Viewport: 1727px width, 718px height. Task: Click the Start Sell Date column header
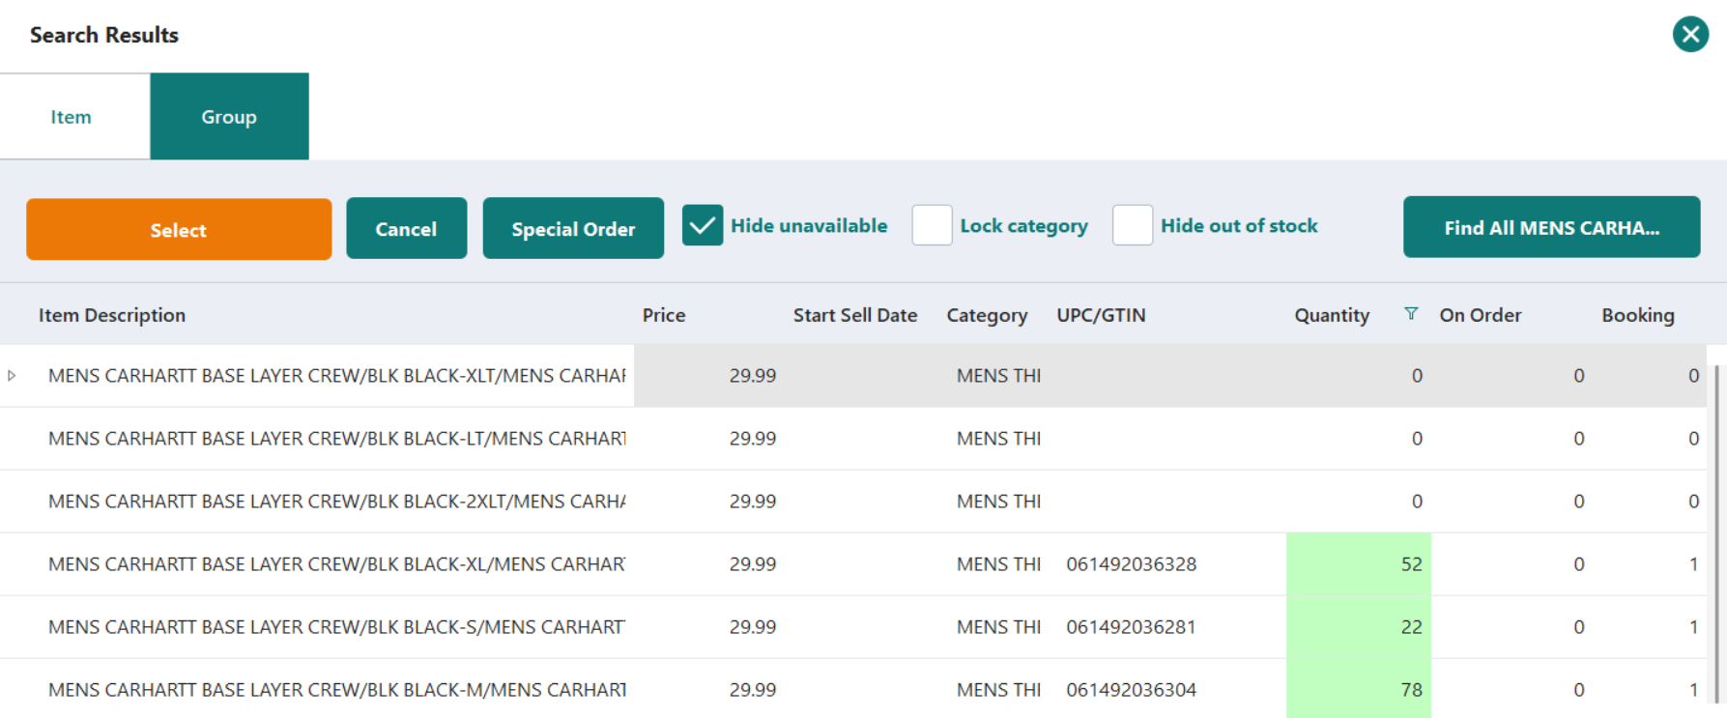[x=855, y=315]
